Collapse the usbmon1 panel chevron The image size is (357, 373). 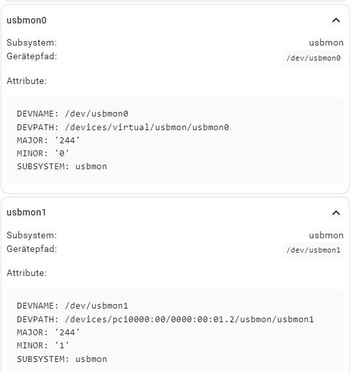coord(336,213)
